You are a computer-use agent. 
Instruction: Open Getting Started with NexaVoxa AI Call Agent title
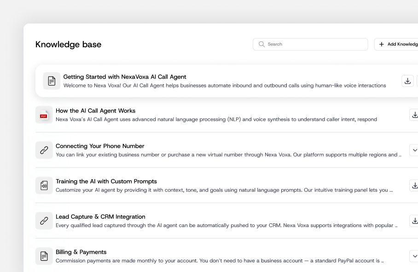pyautogui.click(x=125, y=77)
